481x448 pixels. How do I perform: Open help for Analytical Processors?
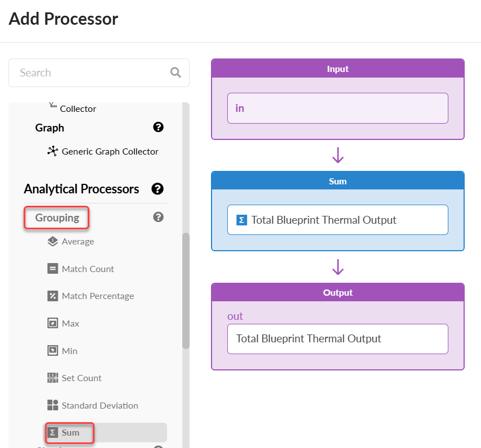click(x=158, y=189)
